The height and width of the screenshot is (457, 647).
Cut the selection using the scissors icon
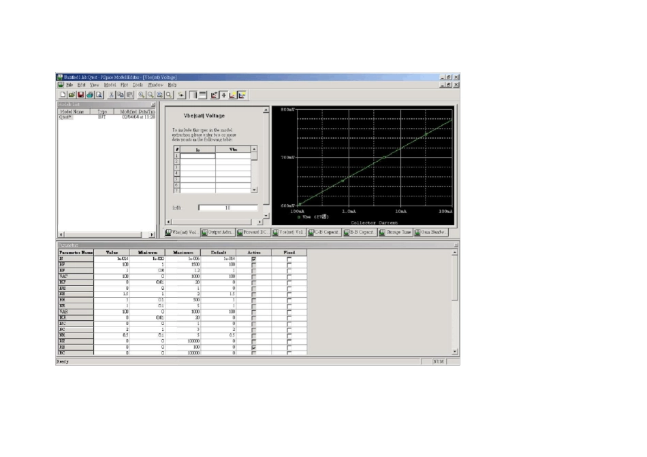click(x=112, y=95)
